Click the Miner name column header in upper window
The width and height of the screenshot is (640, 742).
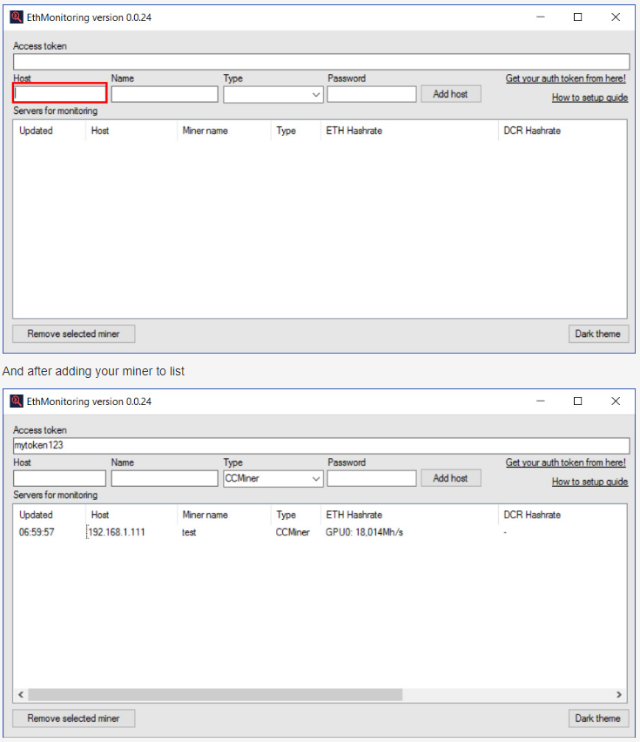coord(205,131)
